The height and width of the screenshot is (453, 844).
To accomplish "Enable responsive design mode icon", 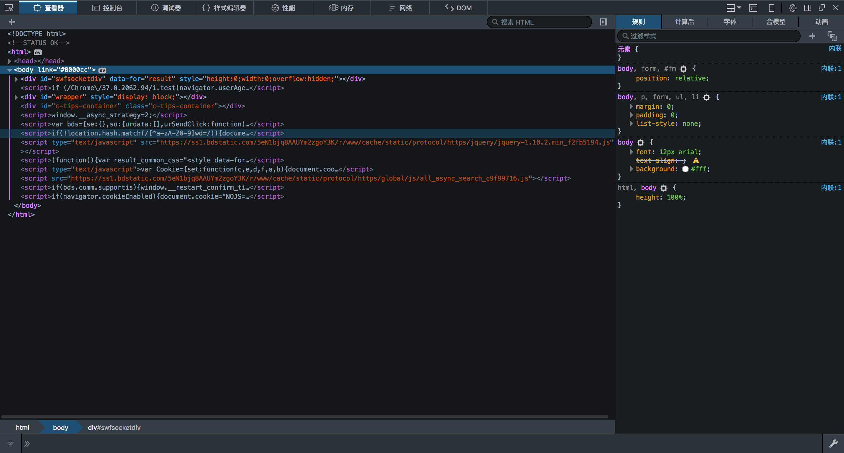I will point(771,8).
